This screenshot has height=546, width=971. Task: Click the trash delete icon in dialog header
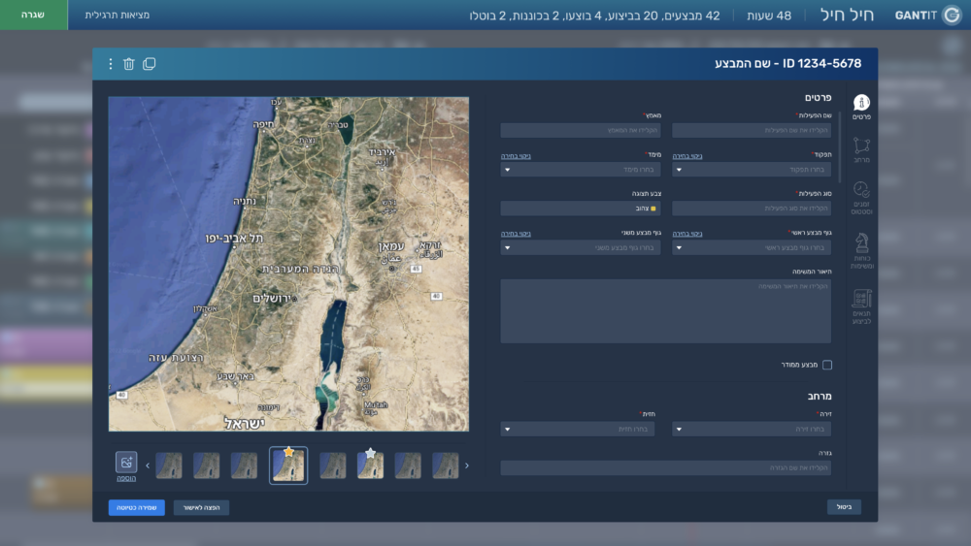coord(129,64)
